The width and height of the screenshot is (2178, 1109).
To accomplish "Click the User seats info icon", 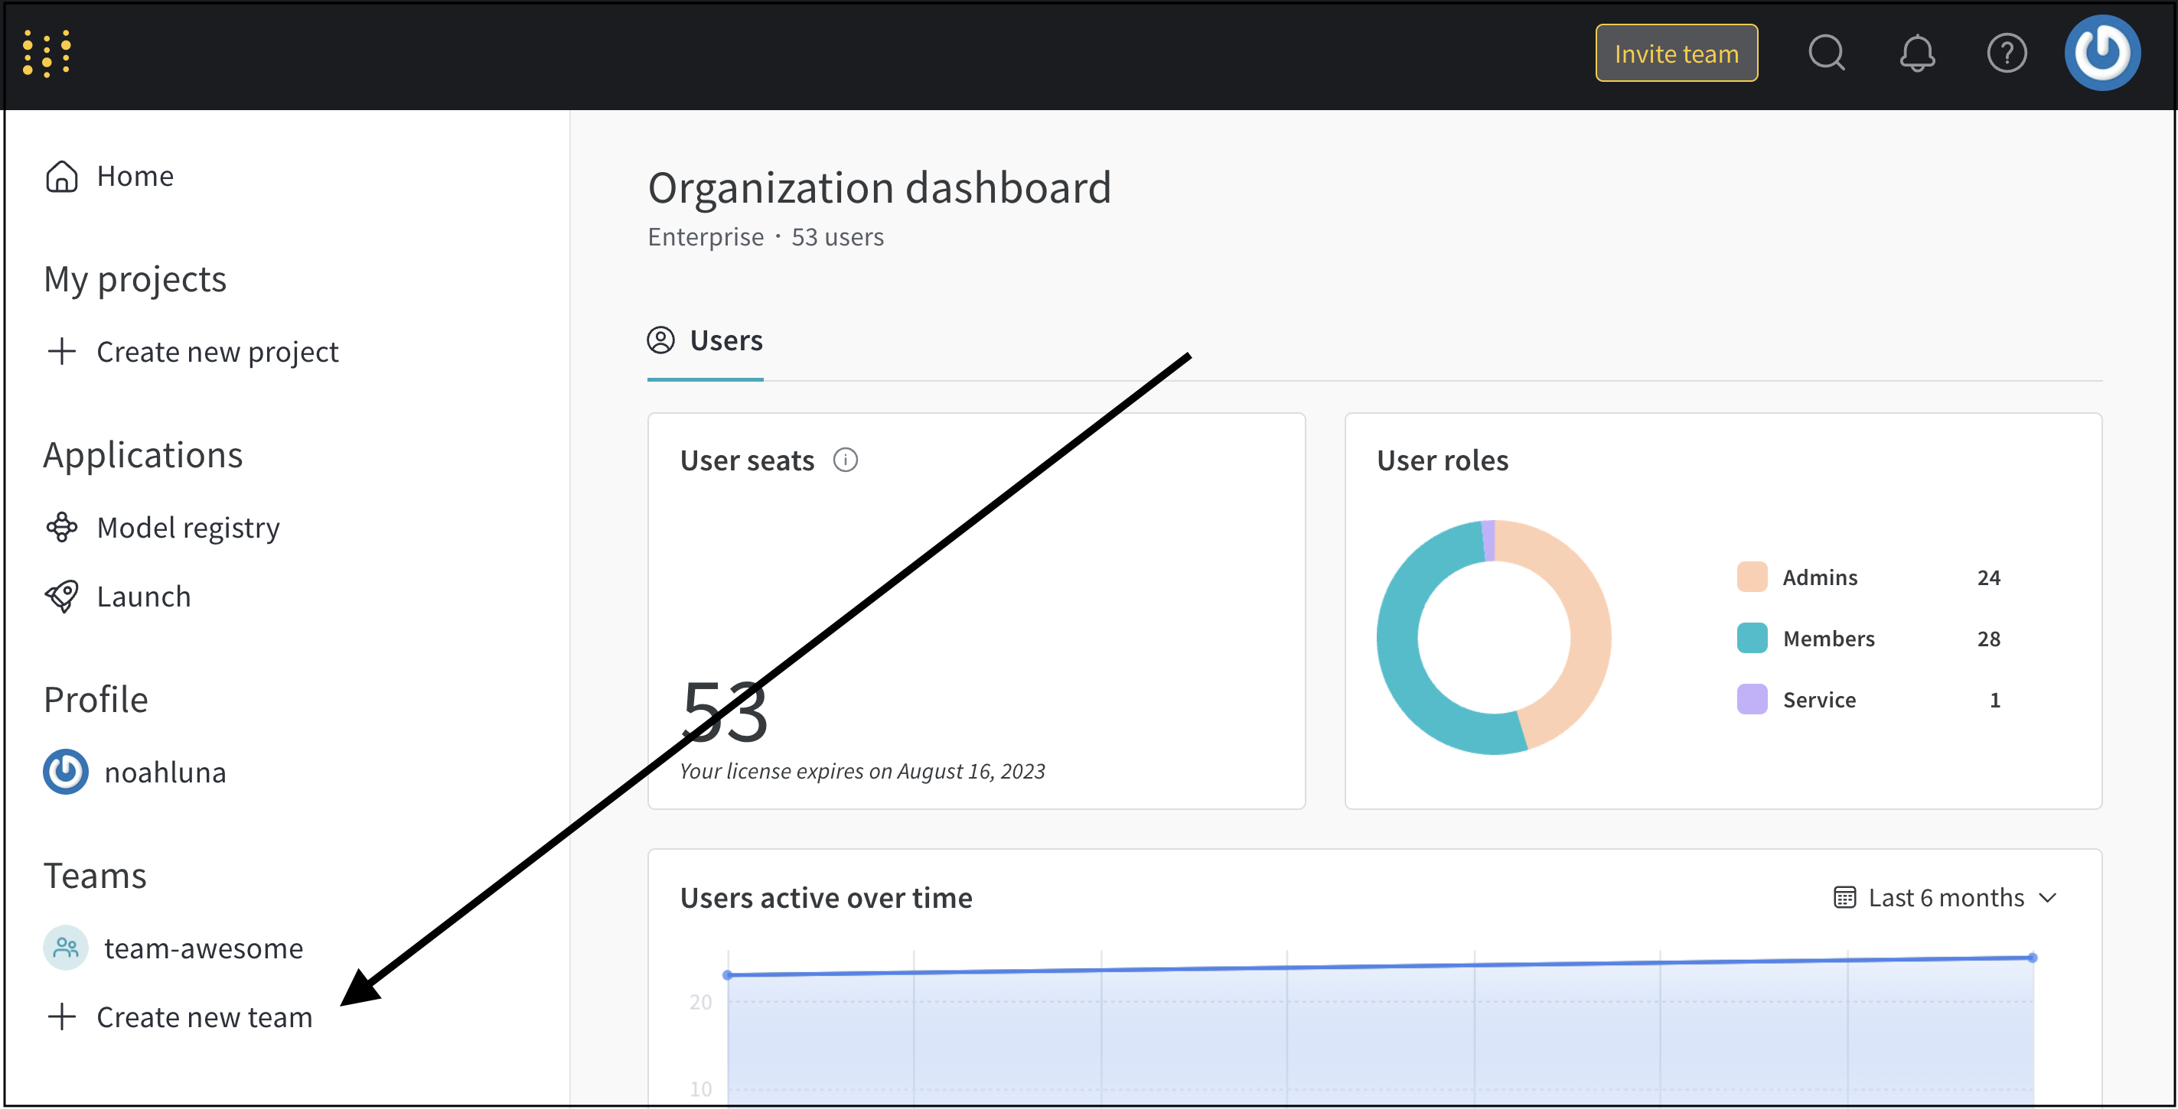I will 845,460.
